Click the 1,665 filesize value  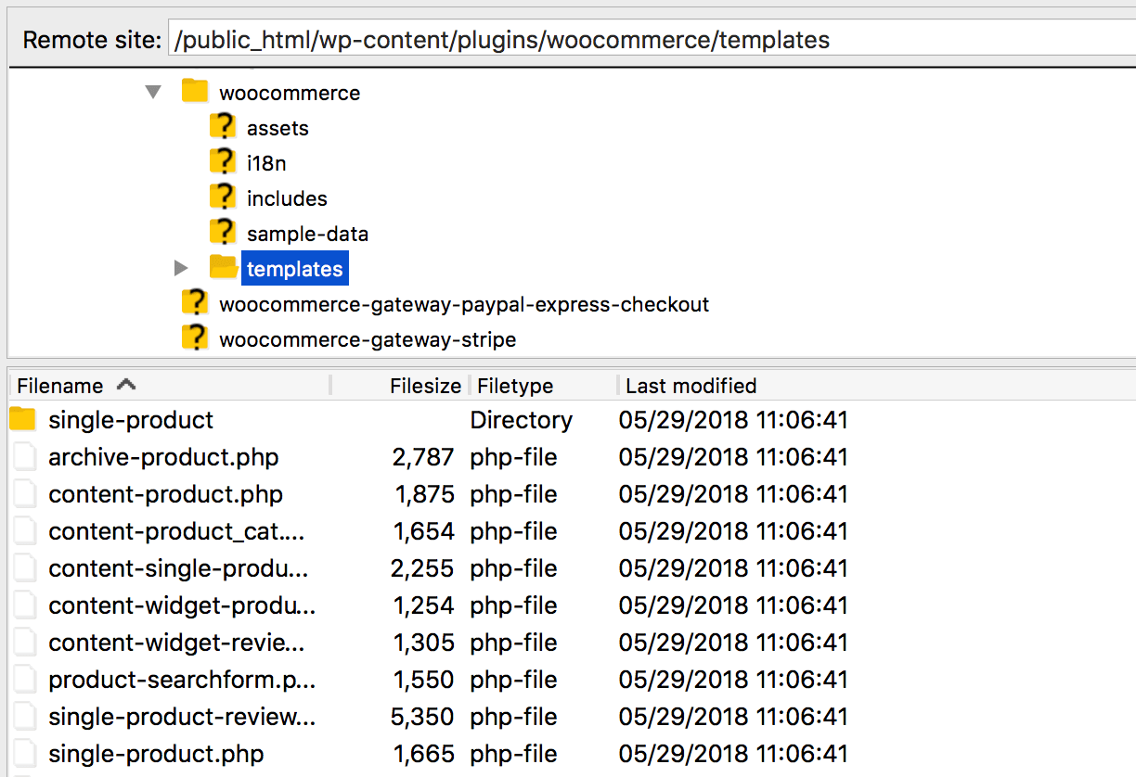pos(424,754)
